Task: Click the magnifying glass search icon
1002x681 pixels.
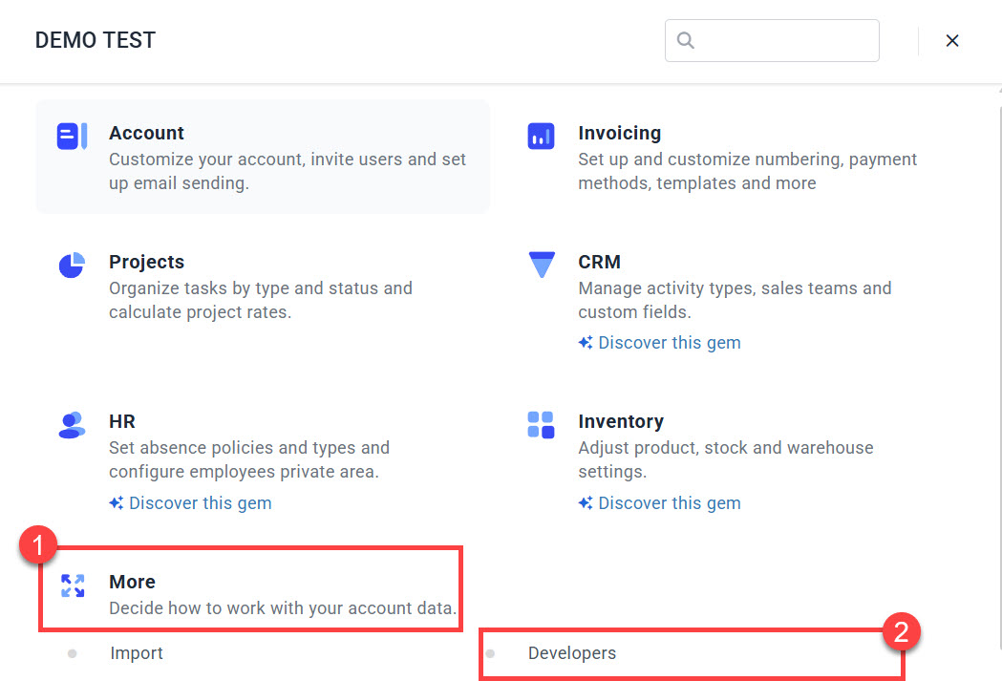Action: point(685,40)
